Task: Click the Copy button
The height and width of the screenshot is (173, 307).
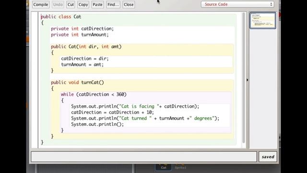Action: click(x=83, y=4)
